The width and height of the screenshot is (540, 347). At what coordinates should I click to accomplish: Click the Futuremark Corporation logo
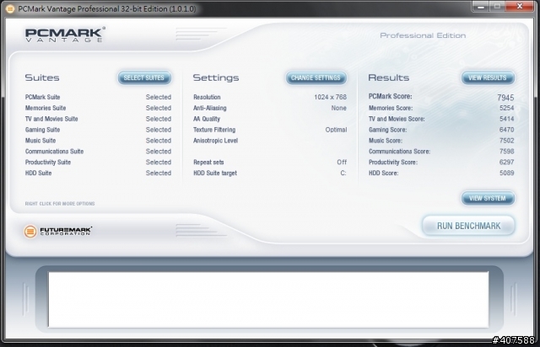coord(57,231)
